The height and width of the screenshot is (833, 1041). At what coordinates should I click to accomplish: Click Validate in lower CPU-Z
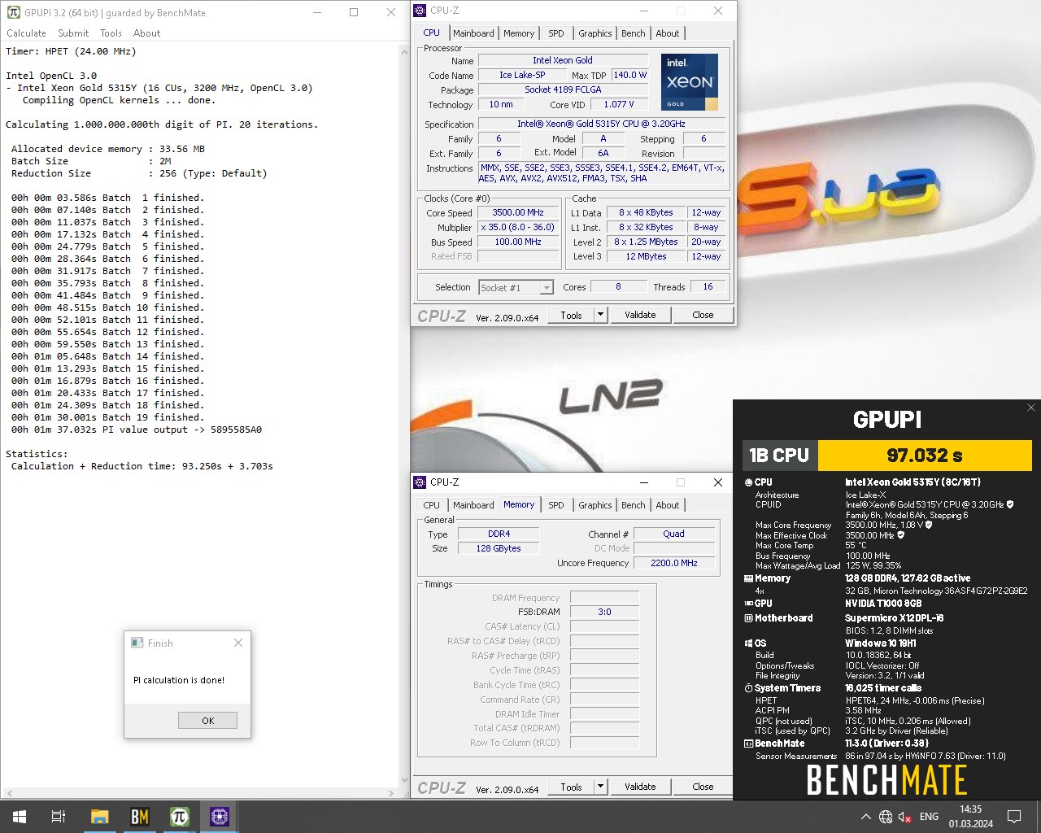[x=640, y=787]
